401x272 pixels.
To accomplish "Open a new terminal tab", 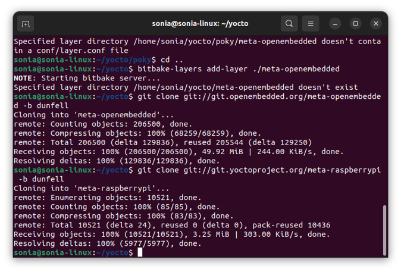I will click(x=26, y=24).
